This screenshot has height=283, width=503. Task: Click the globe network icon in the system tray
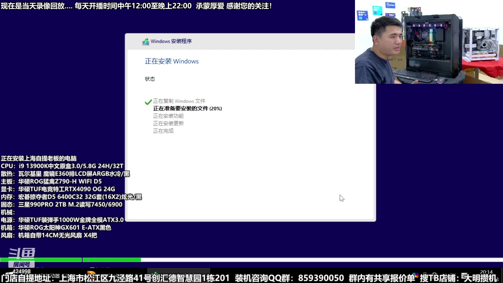[434, 274]
